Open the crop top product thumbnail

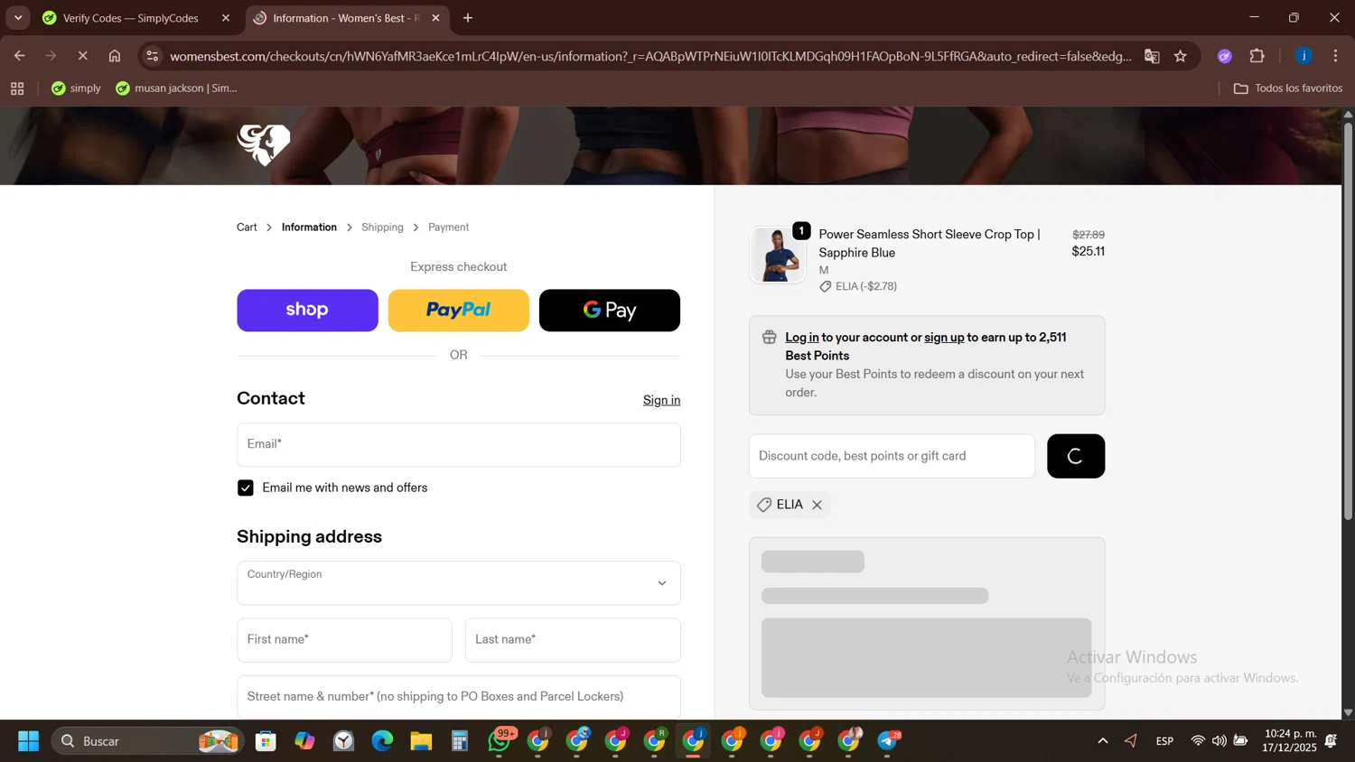pos(777,255)
